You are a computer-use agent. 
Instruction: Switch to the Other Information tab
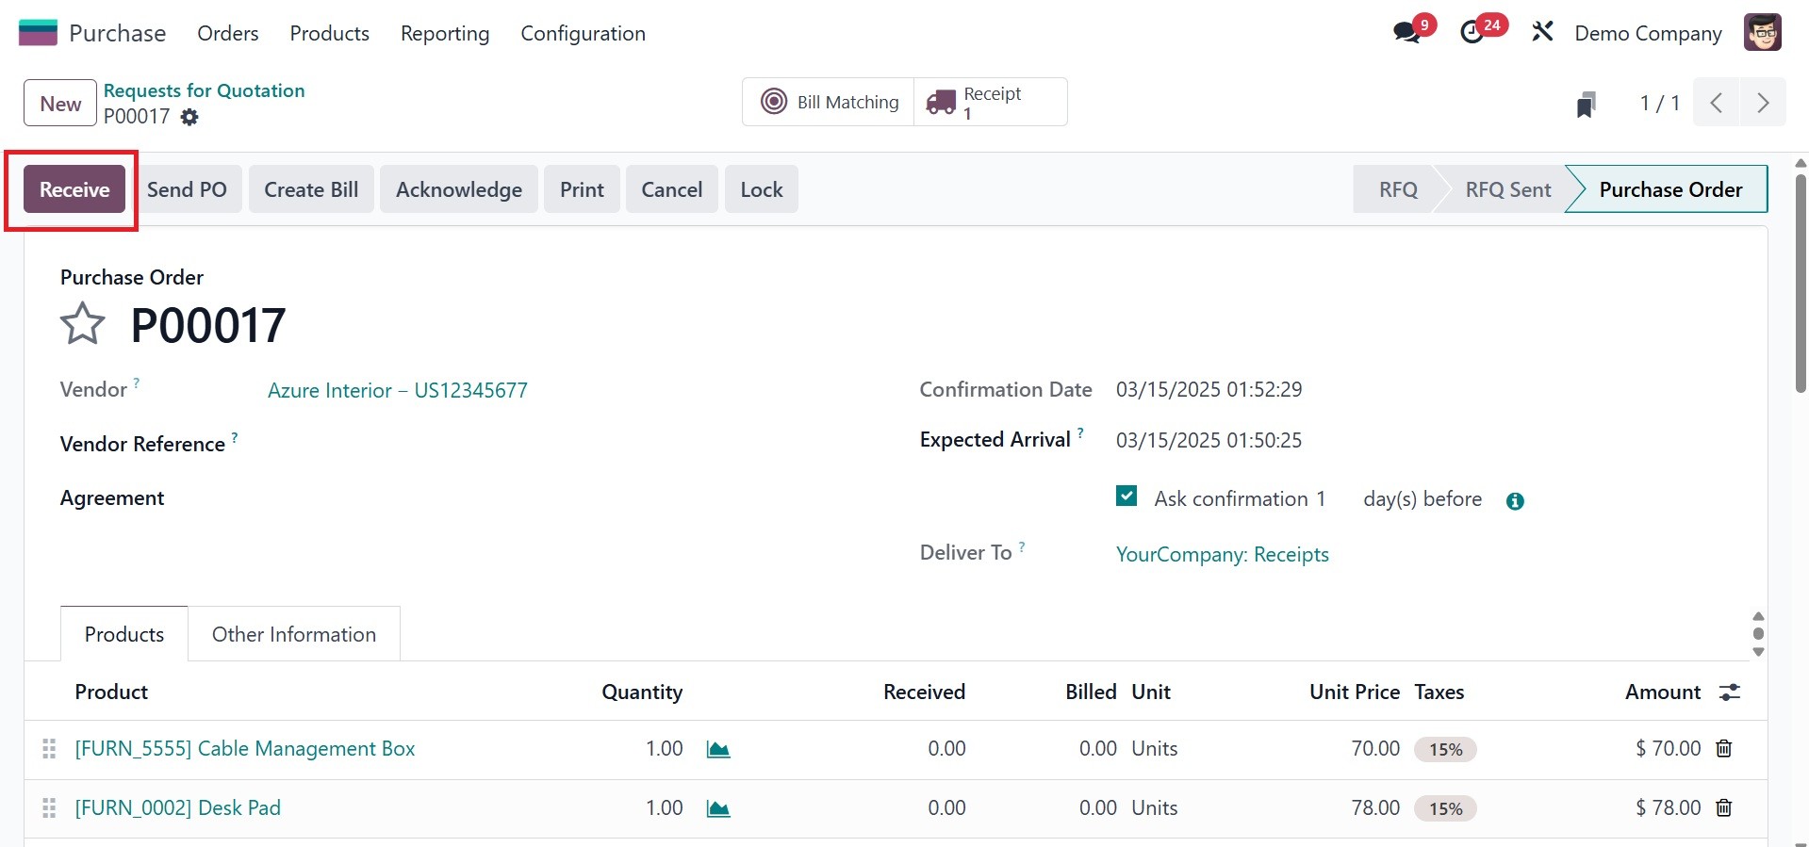pos(293,634)
